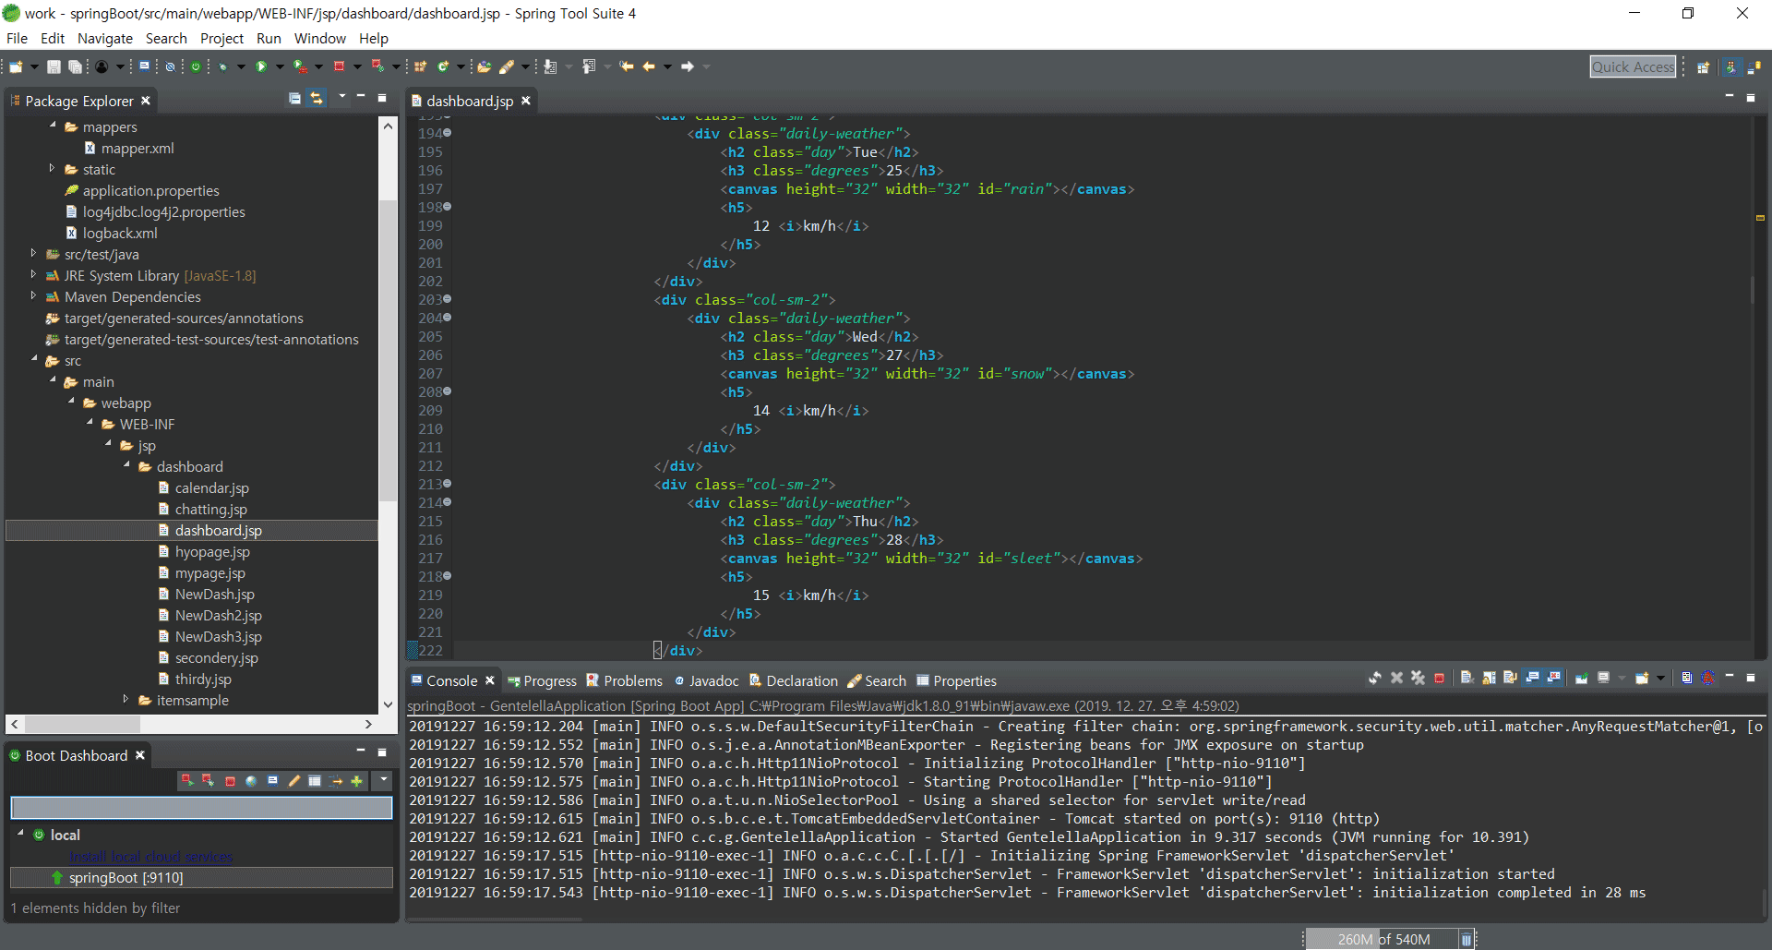Switch to the Progress tab
1772x950 pixels.
pyautogui.click(x=542, y=681)
